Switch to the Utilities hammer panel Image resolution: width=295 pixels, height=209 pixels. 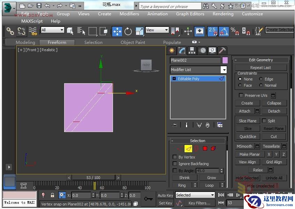pyautogui.click(x=222, y=51)
